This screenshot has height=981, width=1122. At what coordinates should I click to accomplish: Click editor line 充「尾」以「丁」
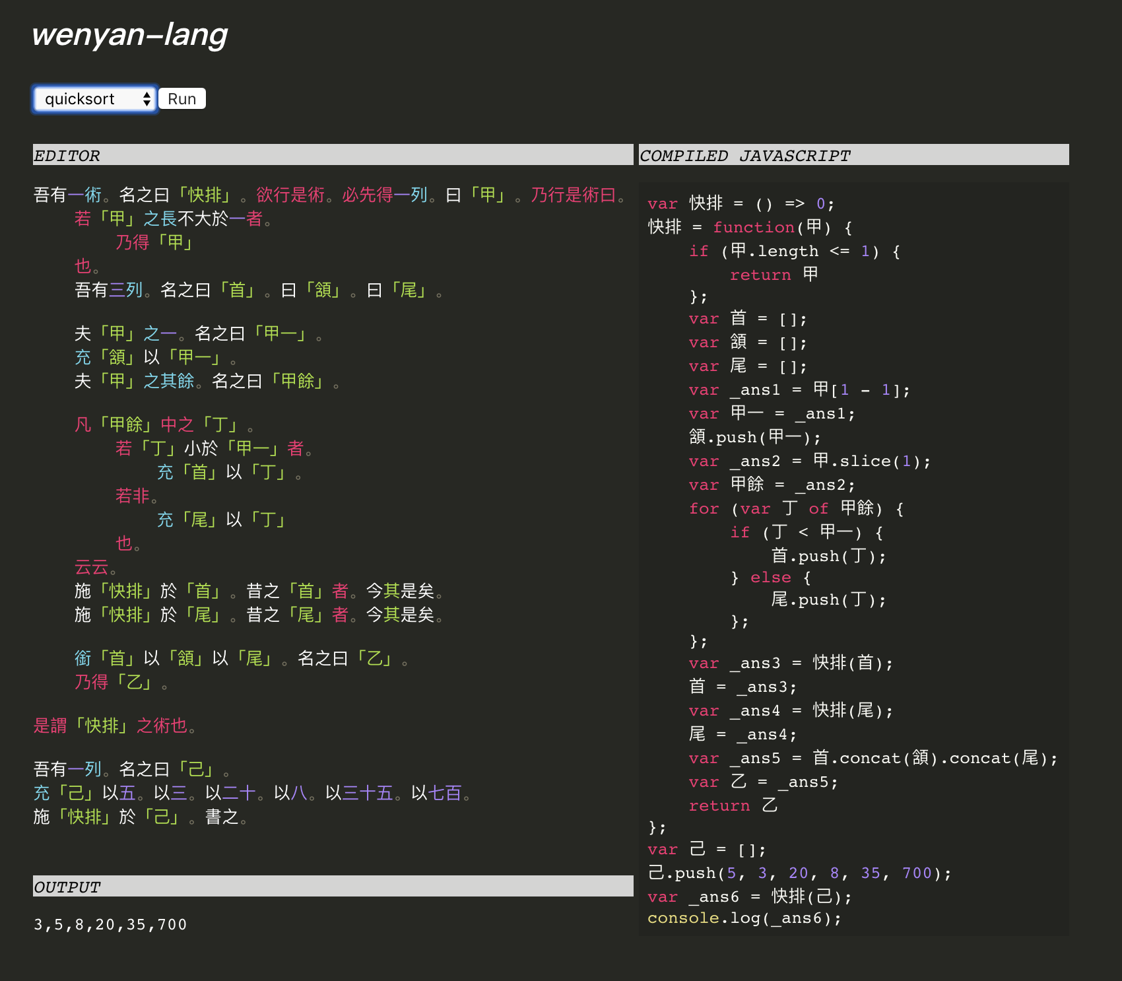pyautogui.click(x=221, y=520)
